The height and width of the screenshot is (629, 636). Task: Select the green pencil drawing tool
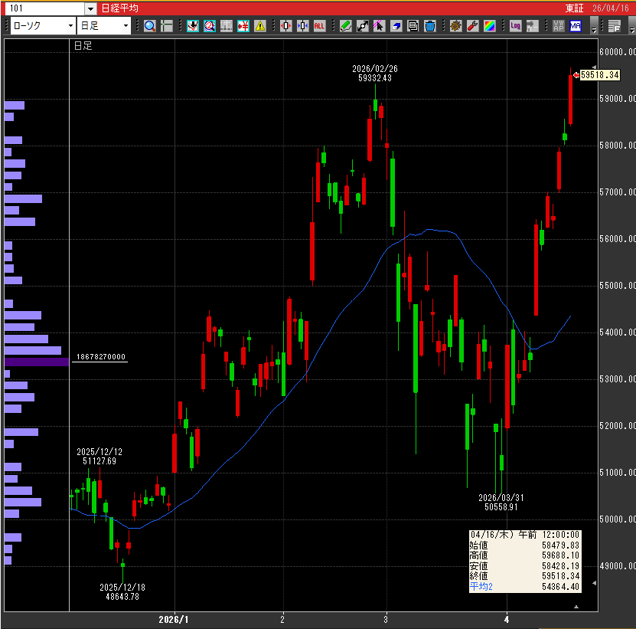tap(346, 26)
